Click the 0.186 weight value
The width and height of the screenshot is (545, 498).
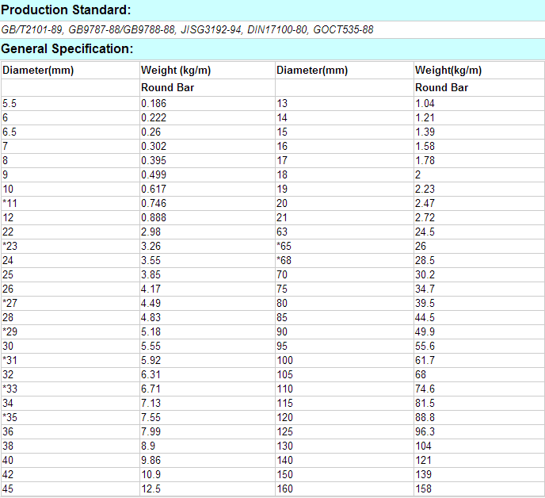coord(154,103)
